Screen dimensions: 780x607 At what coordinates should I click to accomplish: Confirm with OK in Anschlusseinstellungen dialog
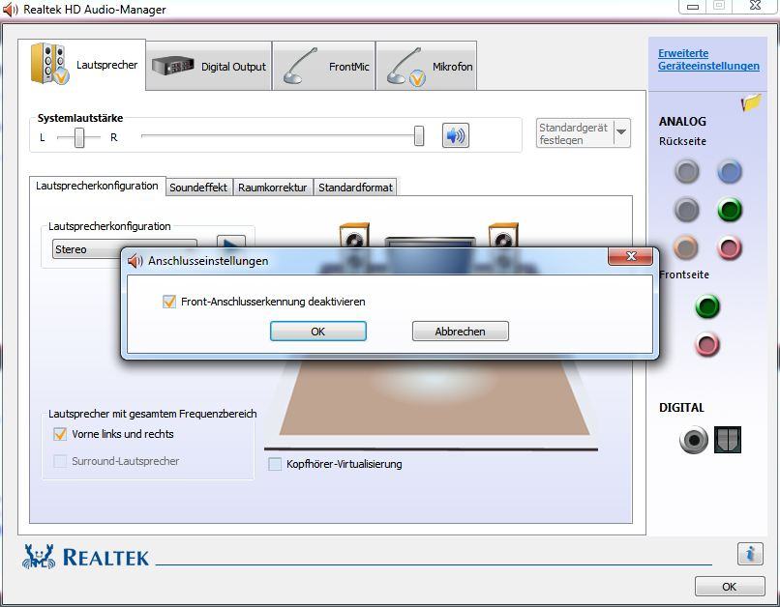click(x=317, y=332)
